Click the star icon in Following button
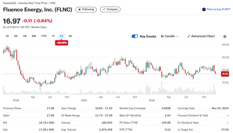Screen dimensions: 233x133 click(x=80, y=9)
